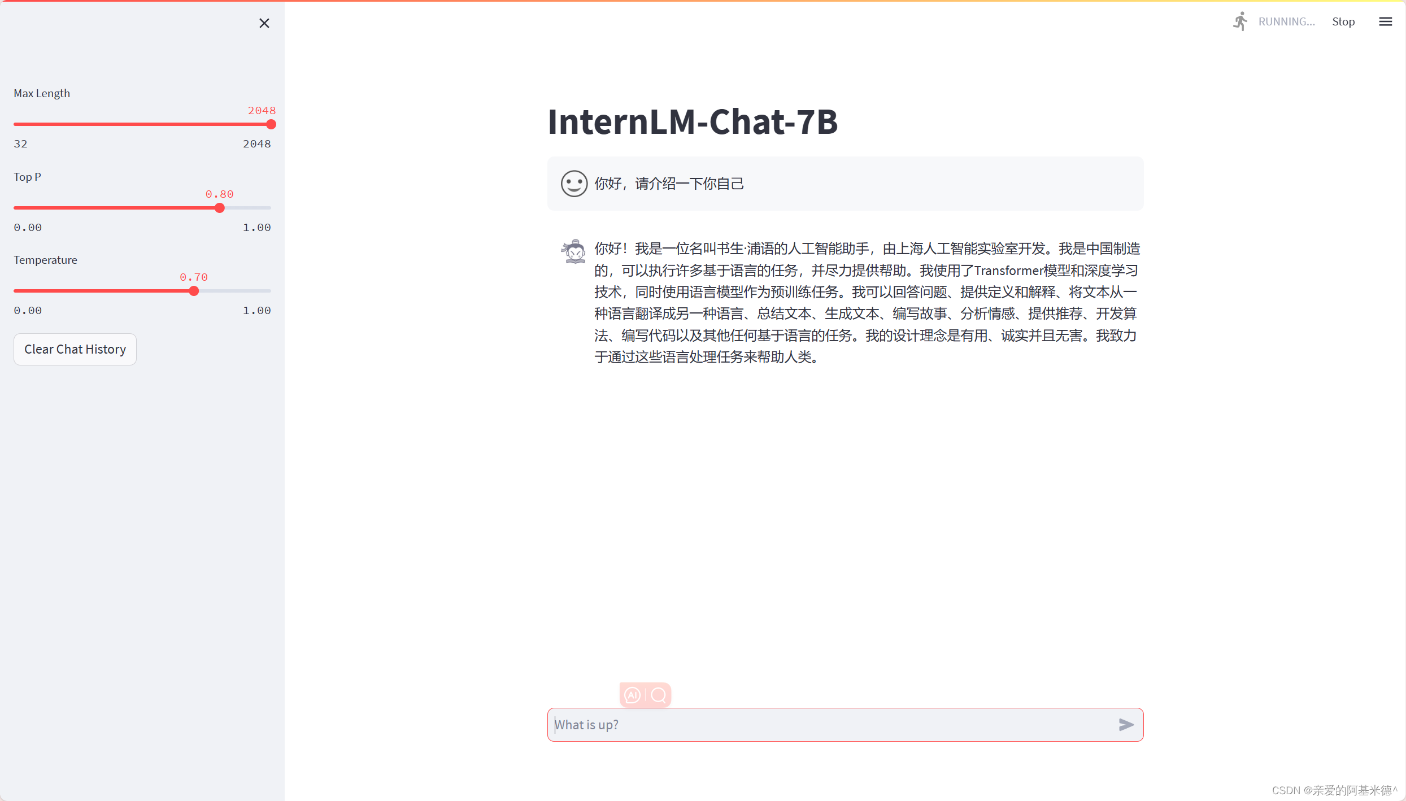This screenshot has height=801, width=1406.
Task: Click the Temperature label
Action: tap(45, 260)
